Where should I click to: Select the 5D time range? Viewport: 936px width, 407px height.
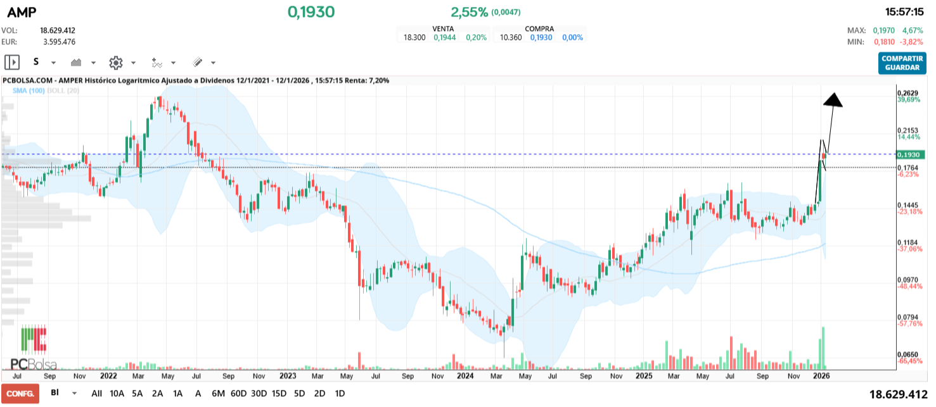point(299,393)
